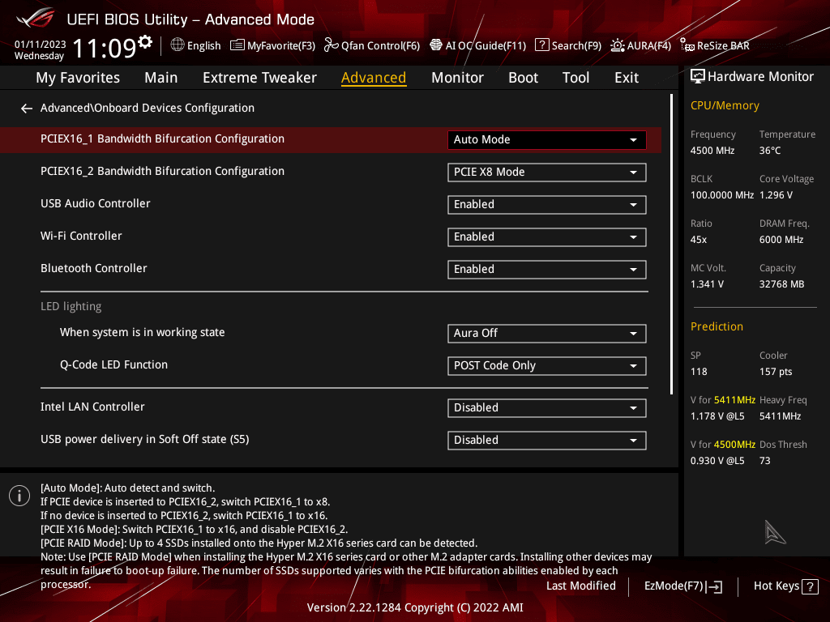Switch to Main tab
The height and width of the screenshot is (622, 830).
[161, 78]
